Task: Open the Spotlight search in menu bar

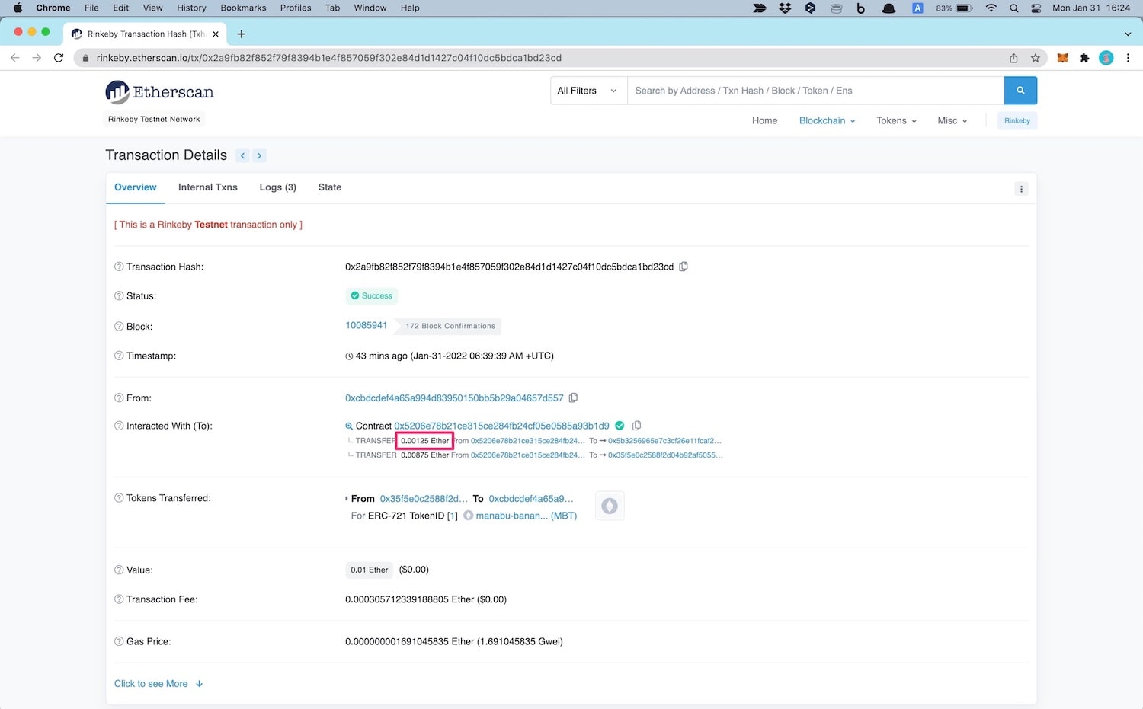Action: click(1014, 8)
